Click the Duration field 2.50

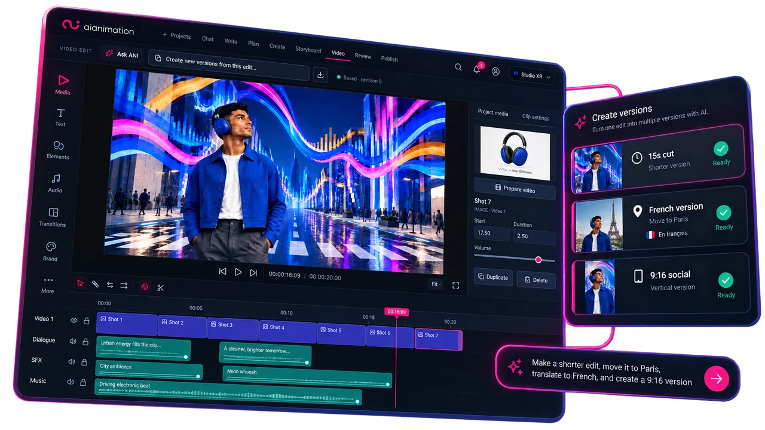click(534, 236)
